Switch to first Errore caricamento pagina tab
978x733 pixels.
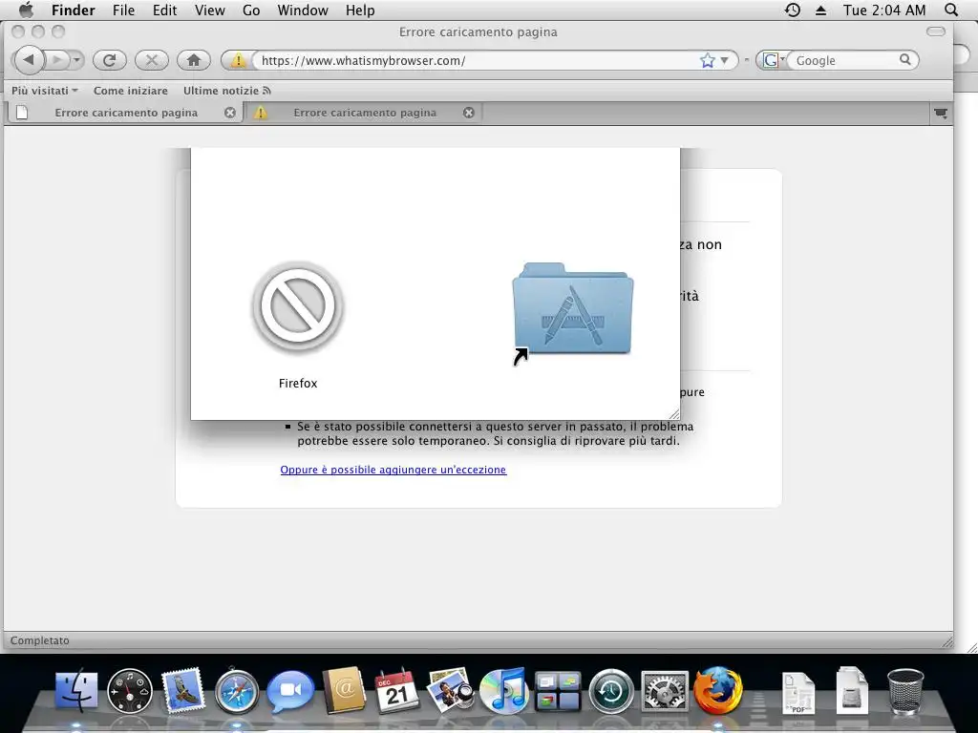pyautogui.click(x=125, y=113)
